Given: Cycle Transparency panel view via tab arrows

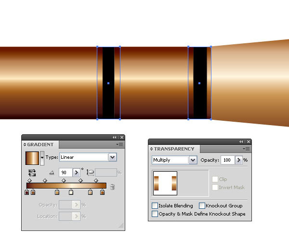Looking at the screenshot, I should click(151, 149).
